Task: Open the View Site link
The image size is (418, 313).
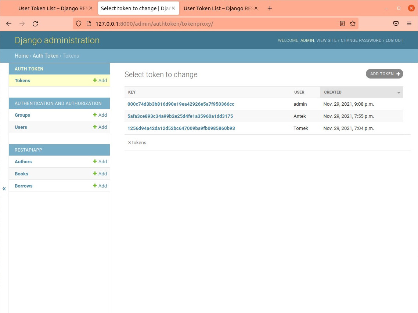Action: tap(326, 40)
